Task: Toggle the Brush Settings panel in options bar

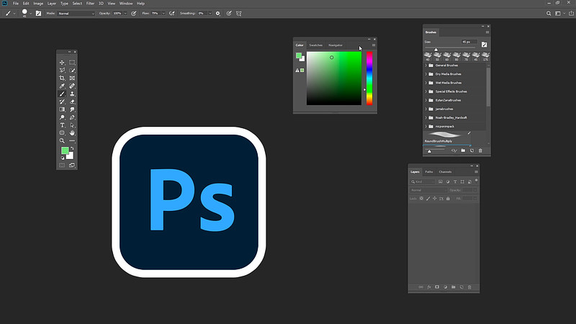Action: coord(38,13)
